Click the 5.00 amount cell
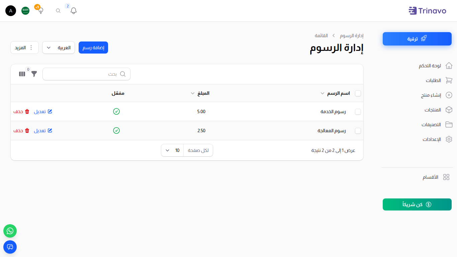The width and height of the screenshot is (457, 257). [x=201, y=111]
